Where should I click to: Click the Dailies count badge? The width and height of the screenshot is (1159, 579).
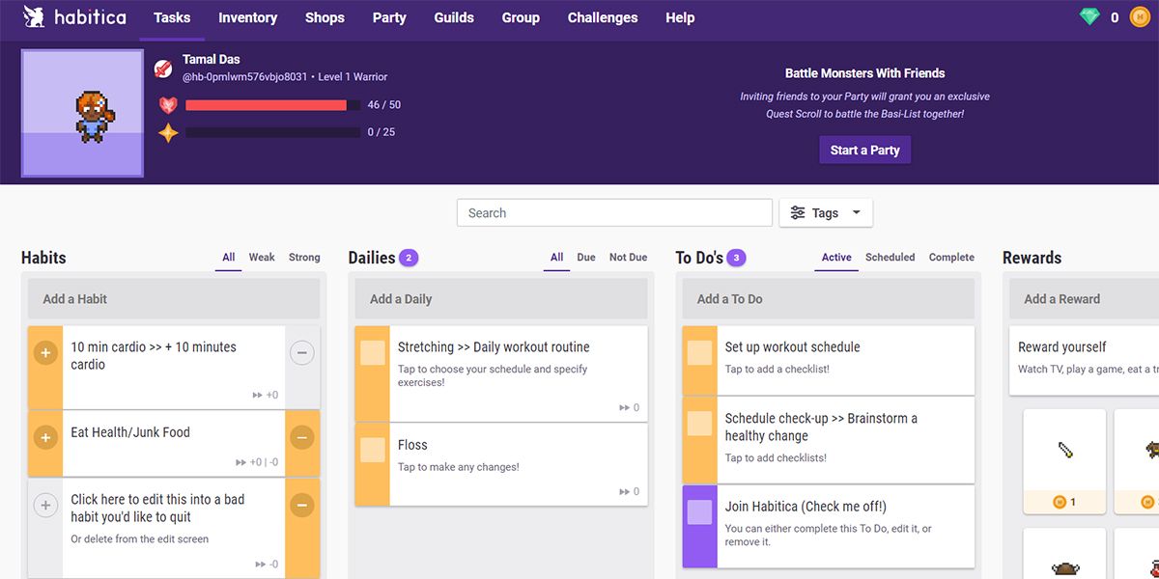[x=409, y=258]
